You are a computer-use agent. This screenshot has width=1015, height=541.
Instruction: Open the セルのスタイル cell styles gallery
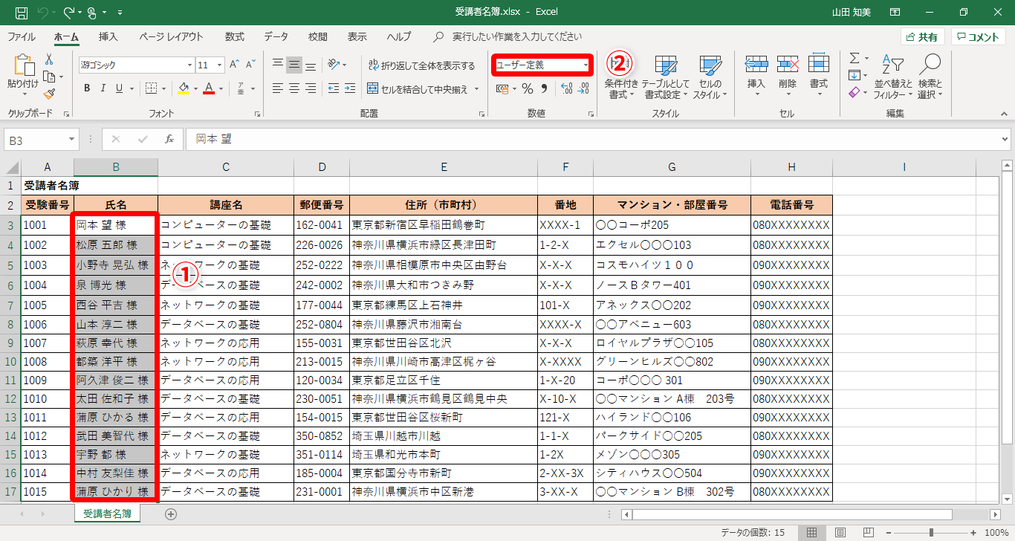[710, 78]
